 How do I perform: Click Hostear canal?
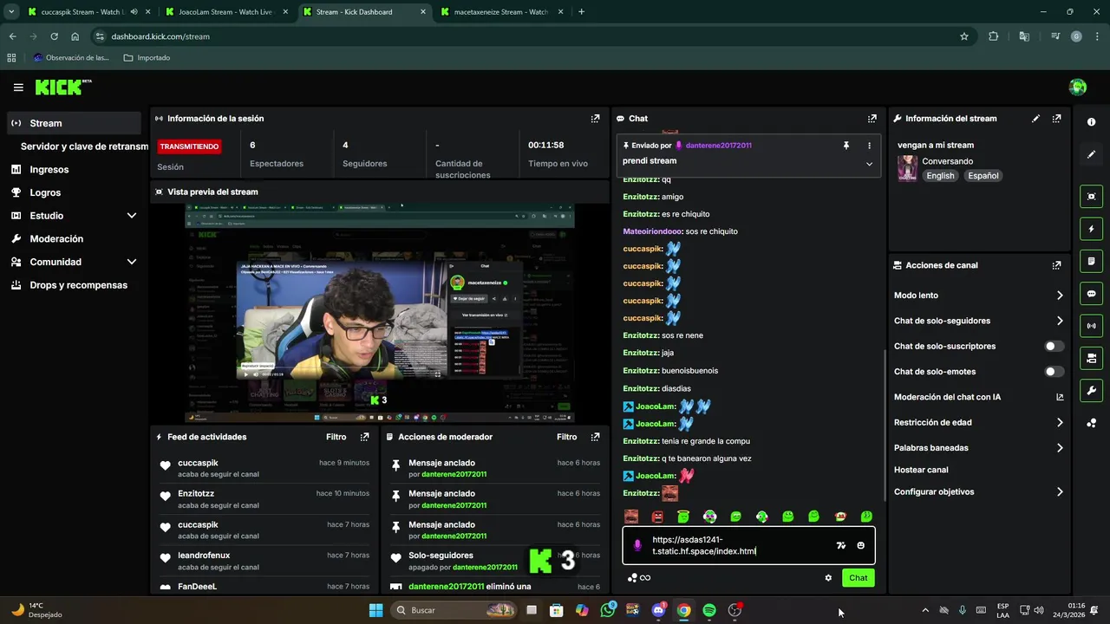coord(921,470)
